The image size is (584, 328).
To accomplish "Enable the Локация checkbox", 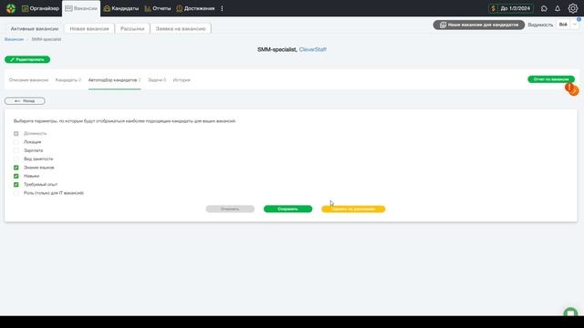I will (16, 142).
